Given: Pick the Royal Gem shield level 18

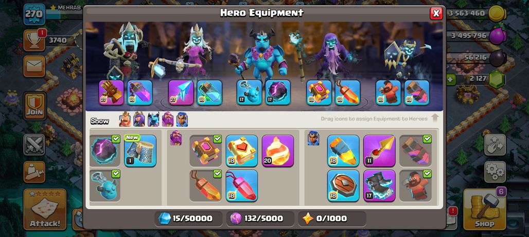Looking at the screenshot, I should [343, 186].
